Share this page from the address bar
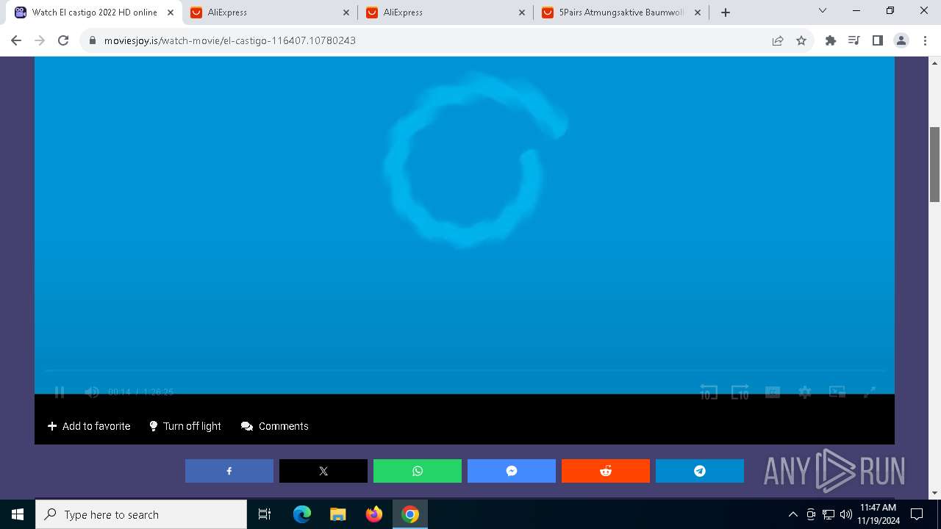Viewport: 941px width, 529px height. 778,40
